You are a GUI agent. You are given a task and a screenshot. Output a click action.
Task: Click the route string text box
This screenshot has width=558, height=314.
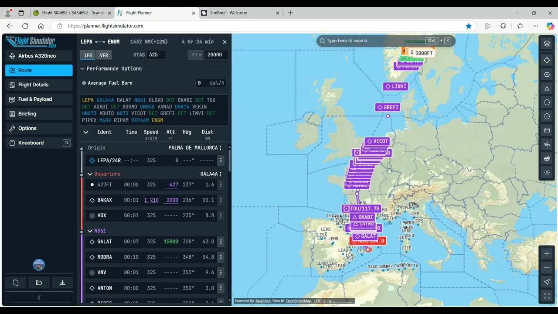pos(154,110)
